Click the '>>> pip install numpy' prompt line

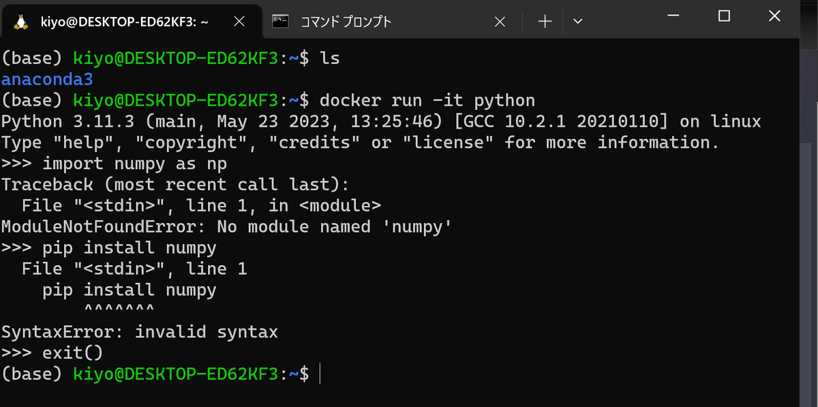pyautogui.click(x=108, y=248)
